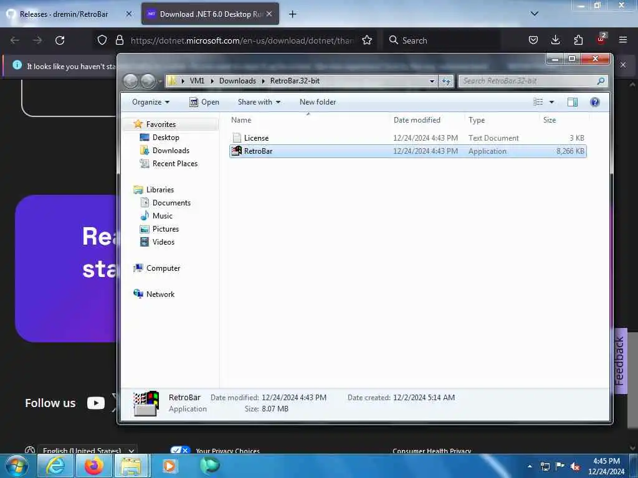Expand the VM1 breadcrumb arrow

tap(212, 81)
